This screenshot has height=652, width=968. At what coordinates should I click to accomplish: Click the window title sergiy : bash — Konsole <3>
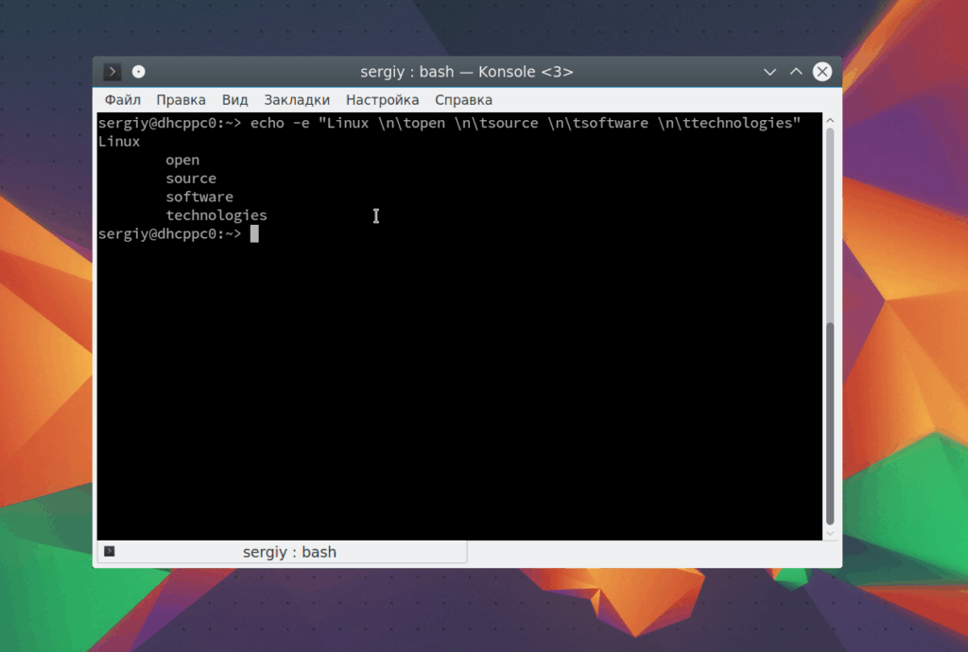[467, 72]
